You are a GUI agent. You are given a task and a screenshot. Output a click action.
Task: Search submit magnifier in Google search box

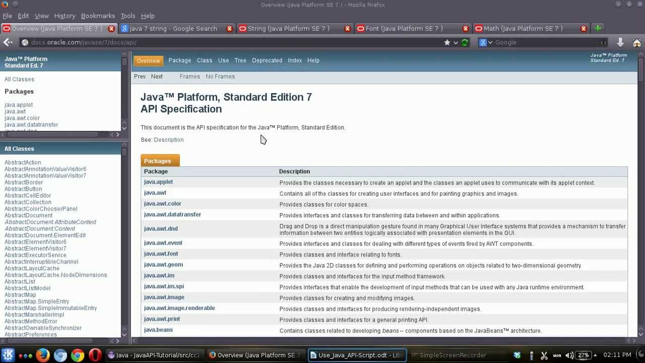603,42
